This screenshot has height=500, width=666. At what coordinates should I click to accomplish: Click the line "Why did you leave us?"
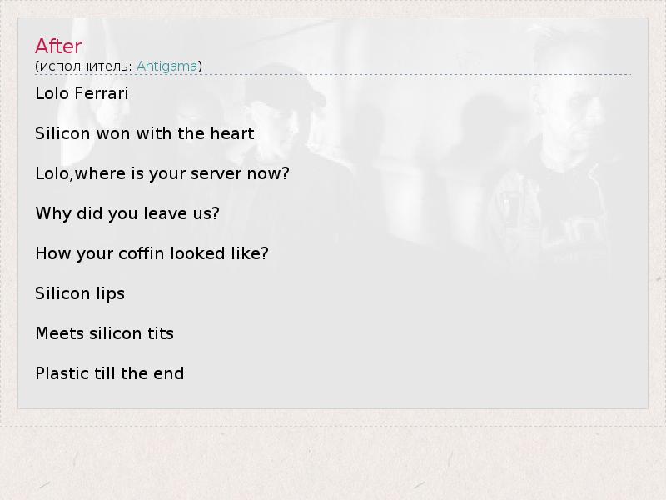(x=127, y=213)
